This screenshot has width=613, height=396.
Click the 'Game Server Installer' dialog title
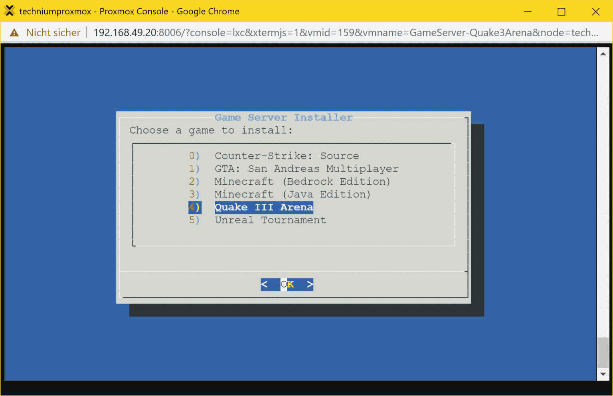[283, 118]
